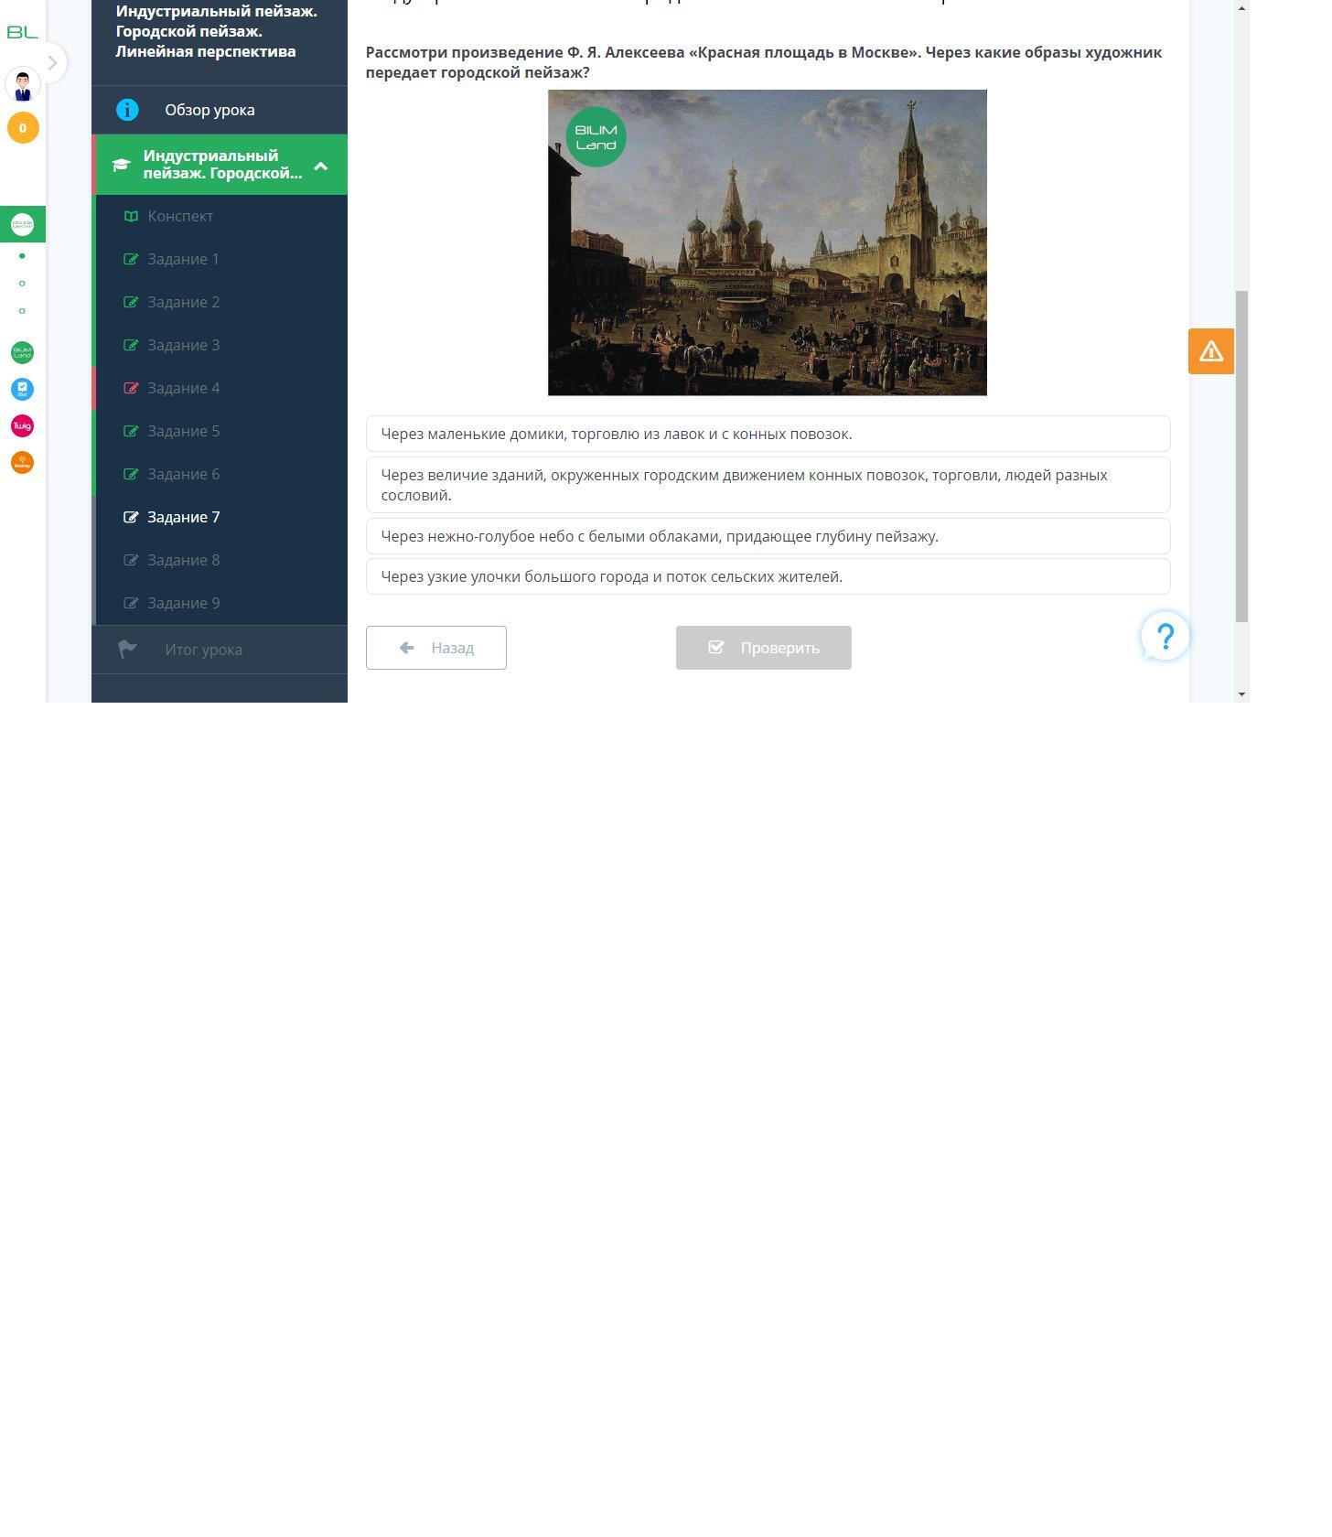Click the graduation cap icon in green header
This screenshot has width=1332, height=1537.
121,165
